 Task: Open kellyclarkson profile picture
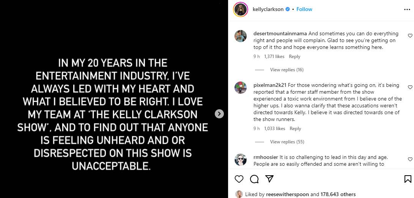(x=241, y=9)
